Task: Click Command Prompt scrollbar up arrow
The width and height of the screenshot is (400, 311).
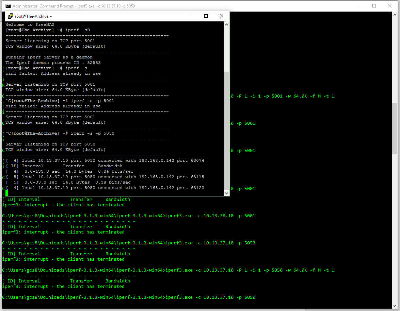Action: click(395, 15)
